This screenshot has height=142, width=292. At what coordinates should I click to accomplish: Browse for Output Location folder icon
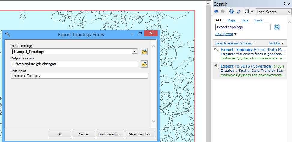pos(144,64)
